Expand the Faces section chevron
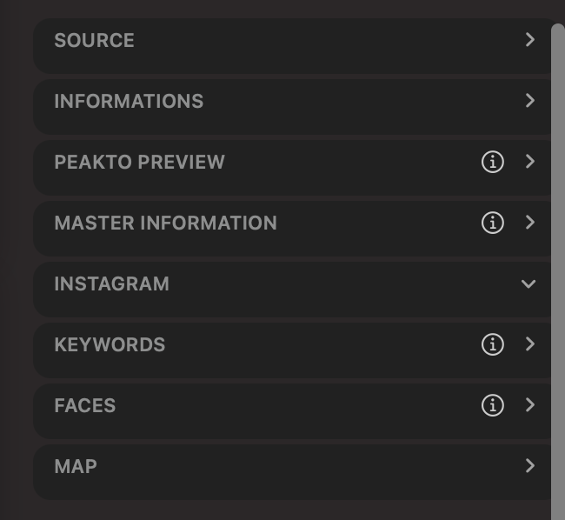Image resolution: width=565 pixels, height=520 pixels. [529, 405]
